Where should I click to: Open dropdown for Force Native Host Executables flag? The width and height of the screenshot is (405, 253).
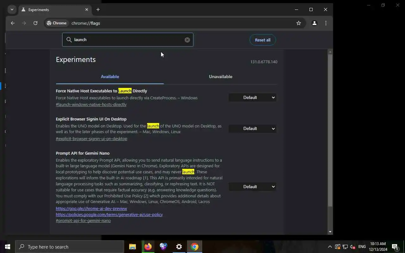click(252, 97)
